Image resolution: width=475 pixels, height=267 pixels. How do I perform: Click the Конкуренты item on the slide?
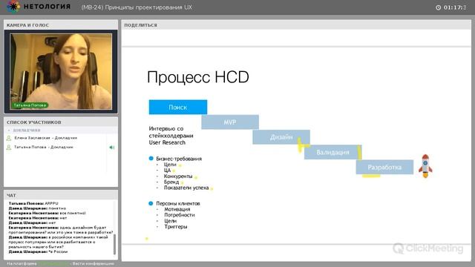coord(178,177)
